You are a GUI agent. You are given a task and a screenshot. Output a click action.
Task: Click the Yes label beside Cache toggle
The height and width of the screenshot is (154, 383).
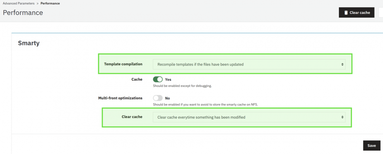pyautogui.click(x=168, y=80)
